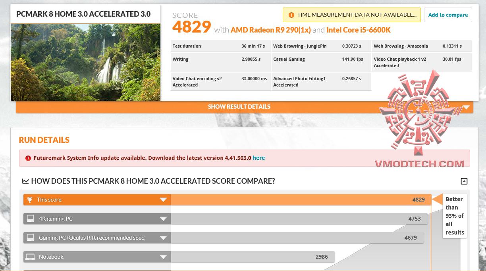Viewport: 486px width, 271px height.
Task: Click the 4753 score bar for 4K gaming PC
Action: coord(299,219)
